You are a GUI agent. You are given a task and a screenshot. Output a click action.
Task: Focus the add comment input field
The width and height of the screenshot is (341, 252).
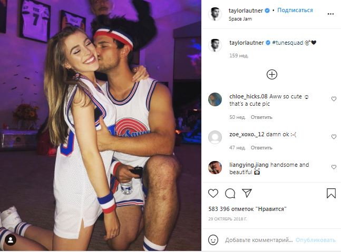tap(258, 240)
